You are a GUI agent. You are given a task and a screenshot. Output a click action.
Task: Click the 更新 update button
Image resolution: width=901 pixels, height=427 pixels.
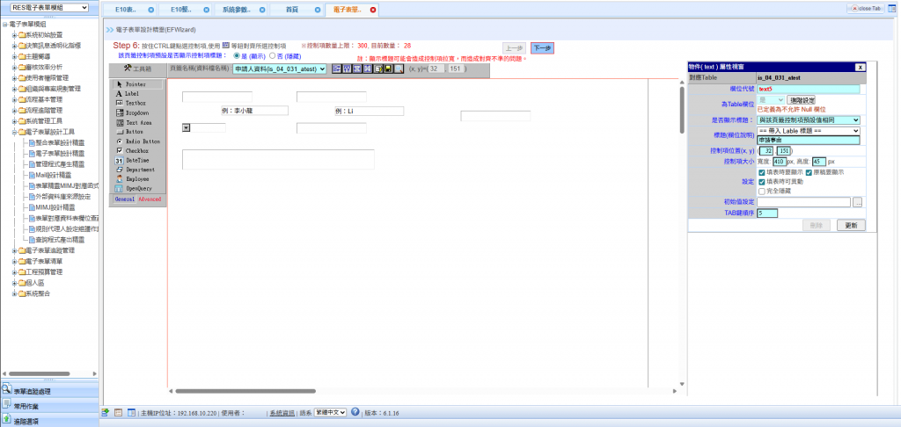pos(851,225)
